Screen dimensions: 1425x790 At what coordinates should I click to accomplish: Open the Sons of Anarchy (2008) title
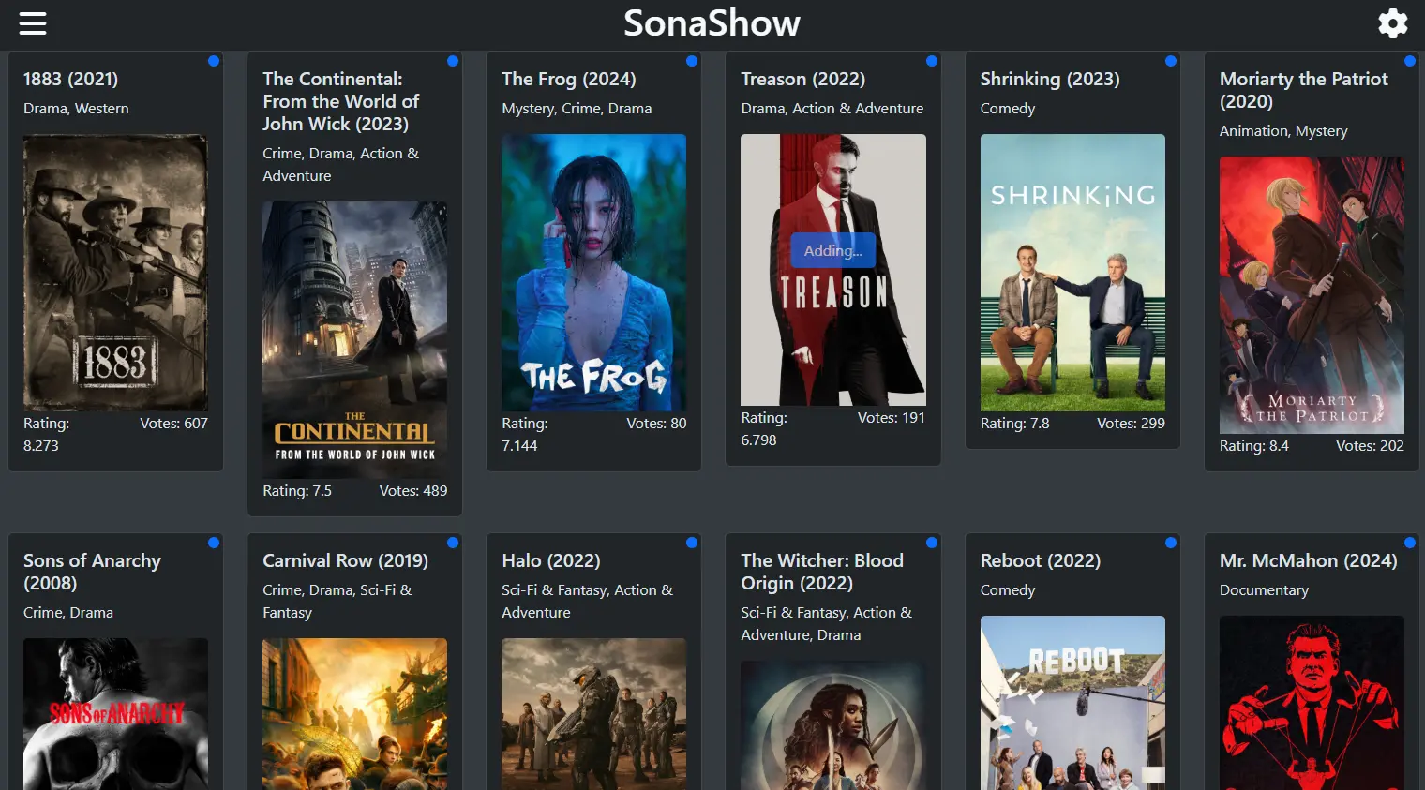click(92, 572)
